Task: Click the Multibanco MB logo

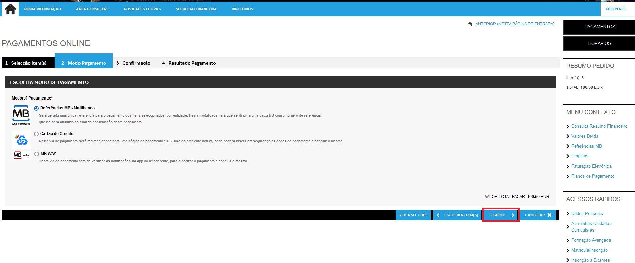Action: (21, 115)
